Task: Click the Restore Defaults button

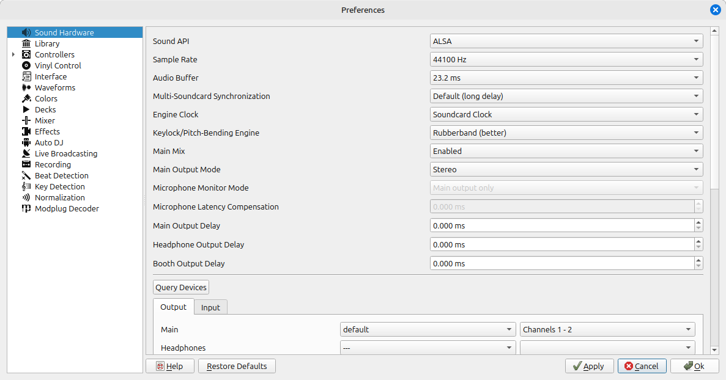Action: 237,366
